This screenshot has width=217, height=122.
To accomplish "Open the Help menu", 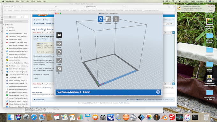I will pyautogui.click(x=44, y=1).
